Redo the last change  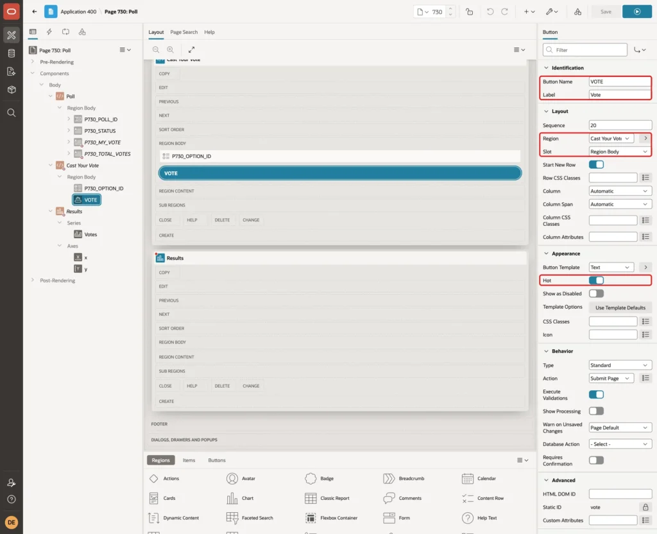pyautogui.click(x=504, y=12)
